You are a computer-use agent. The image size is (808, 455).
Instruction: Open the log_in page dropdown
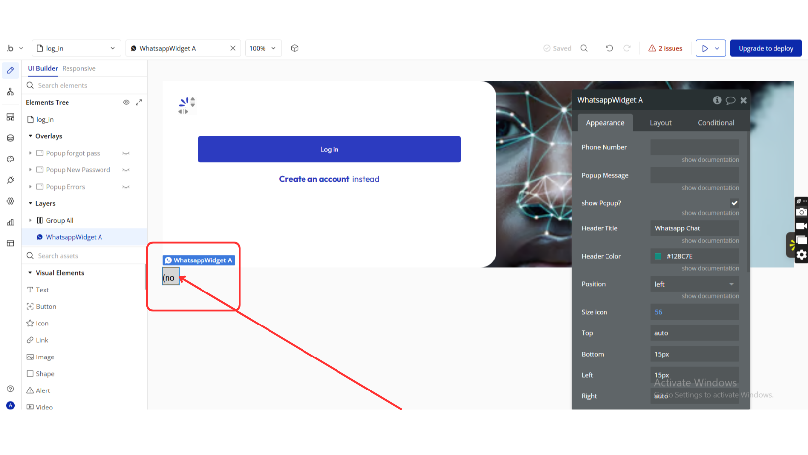click(76, 48)
